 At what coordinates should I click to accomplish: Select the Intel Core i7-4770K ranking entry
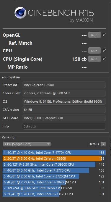tap(54, 153)
